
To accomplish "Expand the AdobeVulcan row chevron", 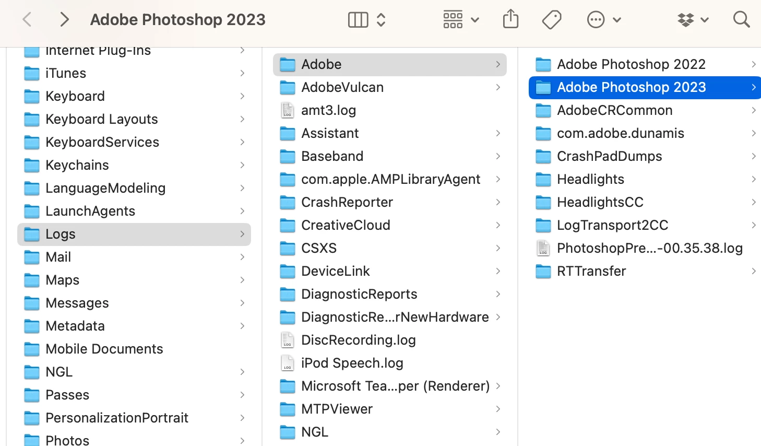I will pos(498,87).
